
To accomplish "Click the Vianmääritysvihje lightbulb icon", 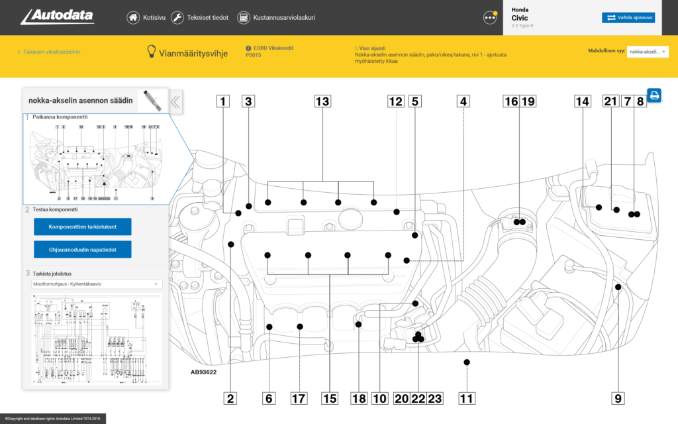I will click(x=151, y=52).
